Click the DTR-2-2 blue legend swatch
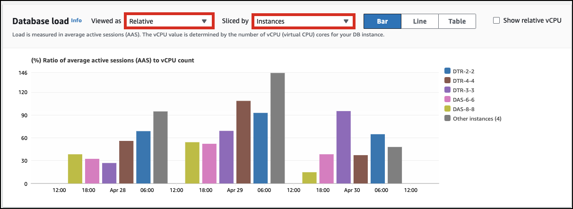 click(447, 71)
